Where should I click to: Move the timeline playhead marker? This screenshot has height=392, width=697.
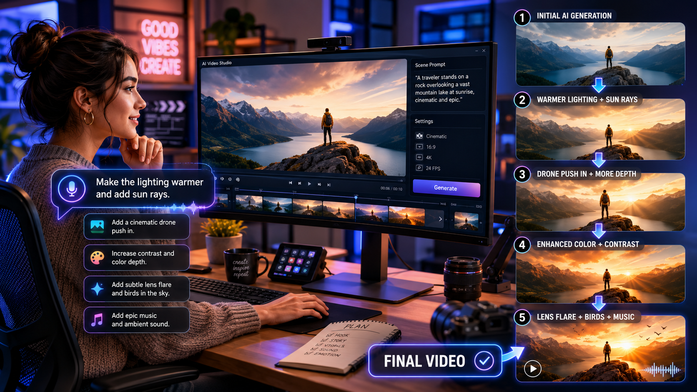pos(356,197)
